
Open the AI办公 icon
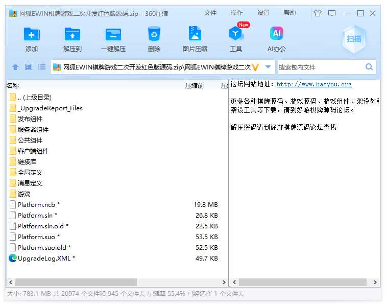coord(277,33)
